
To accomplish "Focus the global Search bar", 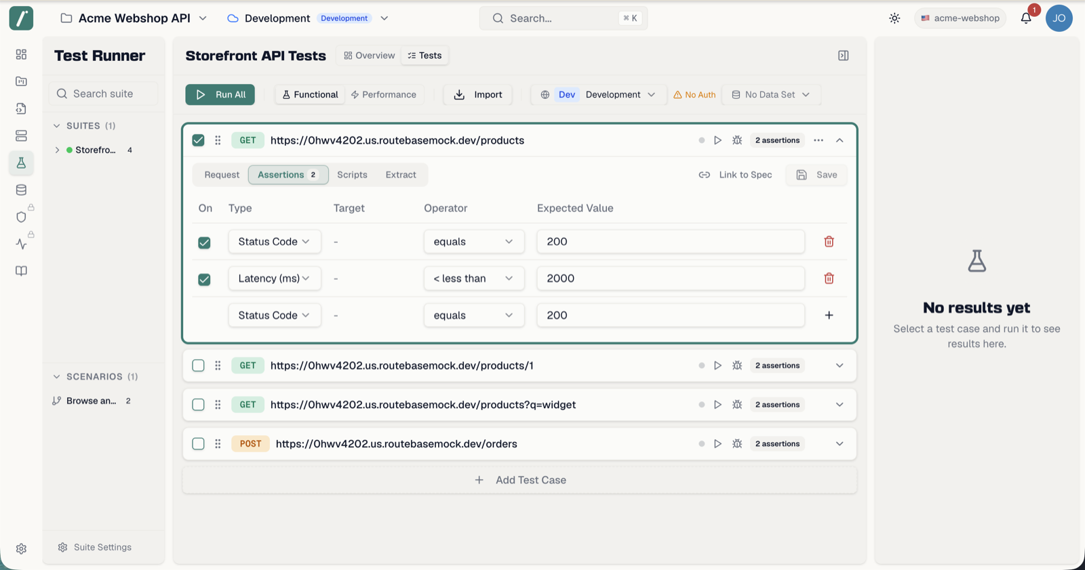I will coord(564,18).
